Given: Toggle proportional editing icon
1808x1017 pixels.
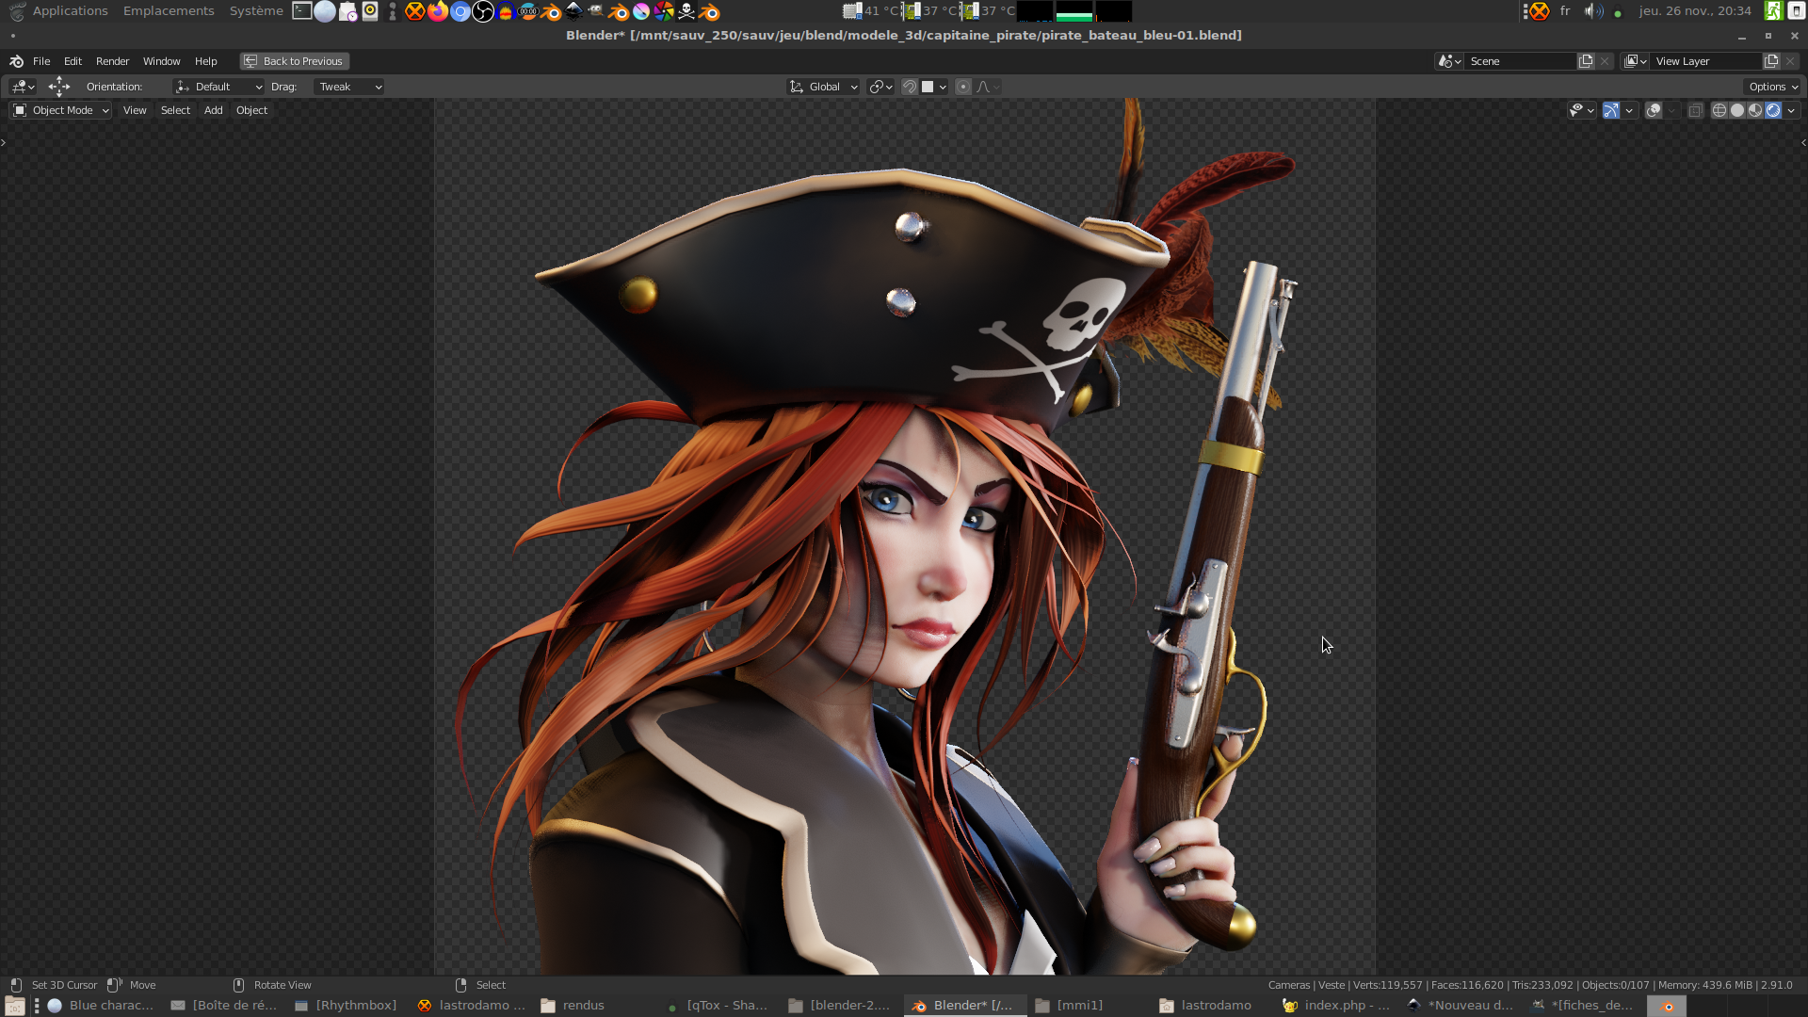Looking at the screenshot, I should (962, 87).
